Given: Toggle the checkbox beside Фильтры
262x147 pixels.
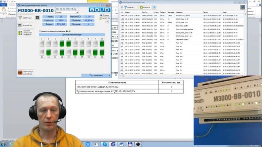Looking at the screenshot, I should pos(122,7).
